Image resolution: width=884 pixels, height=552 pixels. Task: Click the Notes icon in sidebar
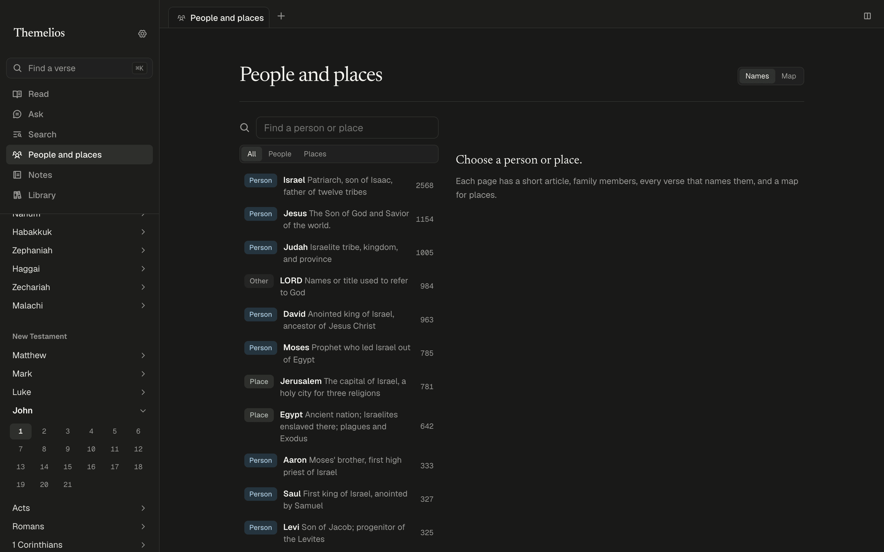coord(17,175)
